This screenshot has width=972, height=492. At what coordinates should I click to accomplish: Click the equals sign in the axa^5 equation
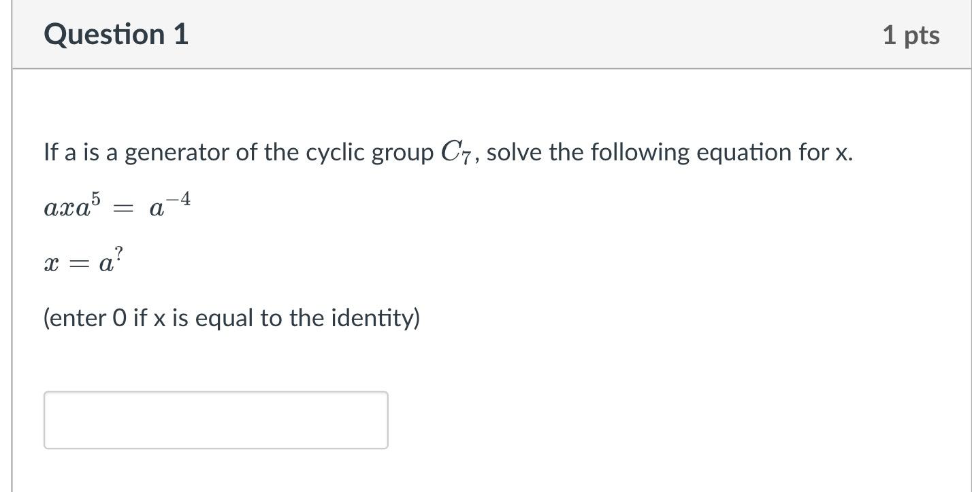(125, 208)
